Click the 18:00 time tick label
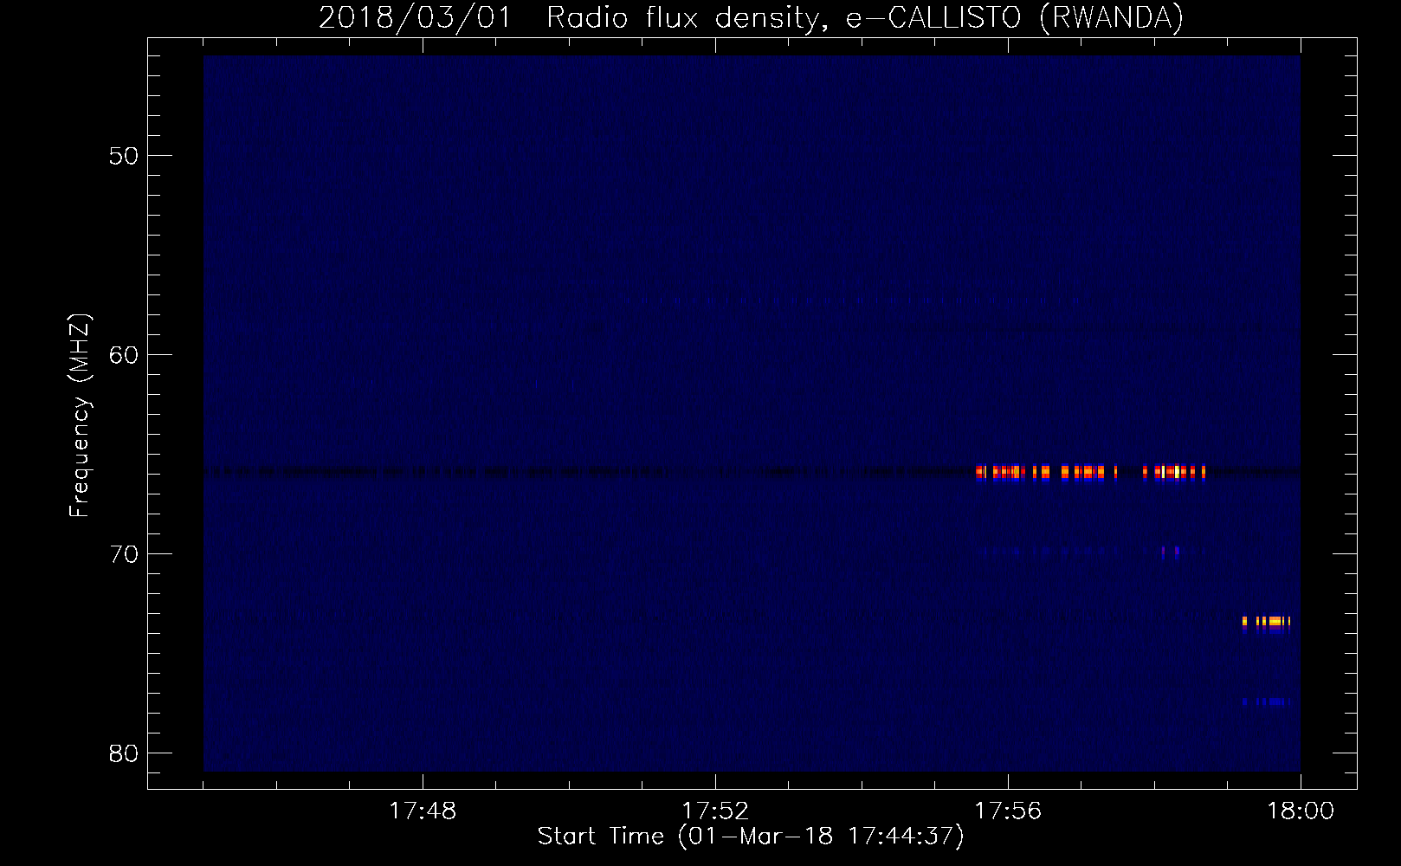Viewport: 1401px width, 866px height. [x=1301, y=811]
